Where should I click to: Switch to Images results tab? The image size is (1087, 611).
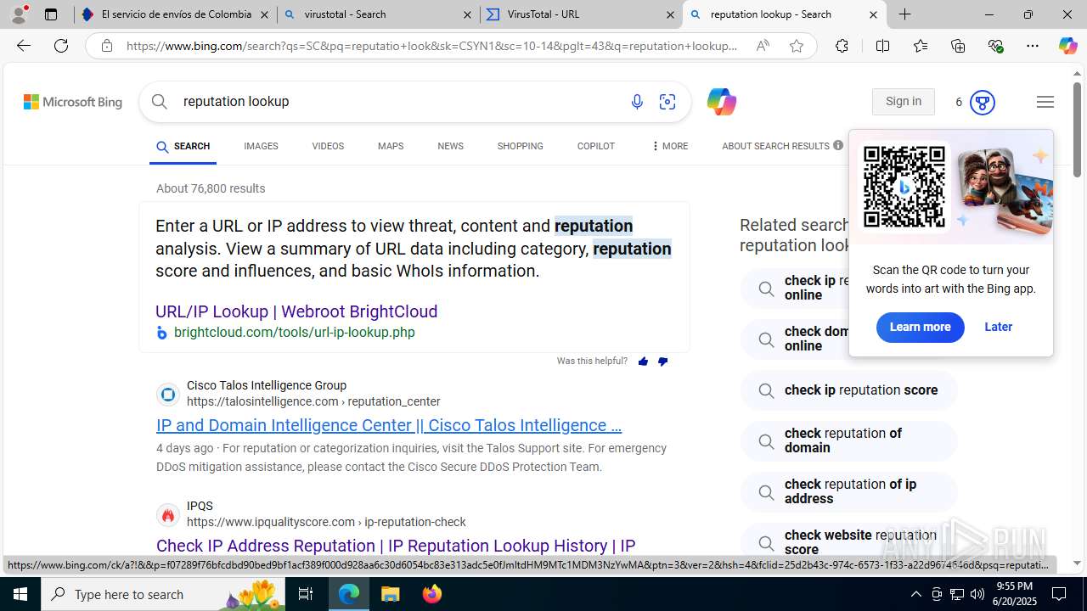click(x=261, y=147)
